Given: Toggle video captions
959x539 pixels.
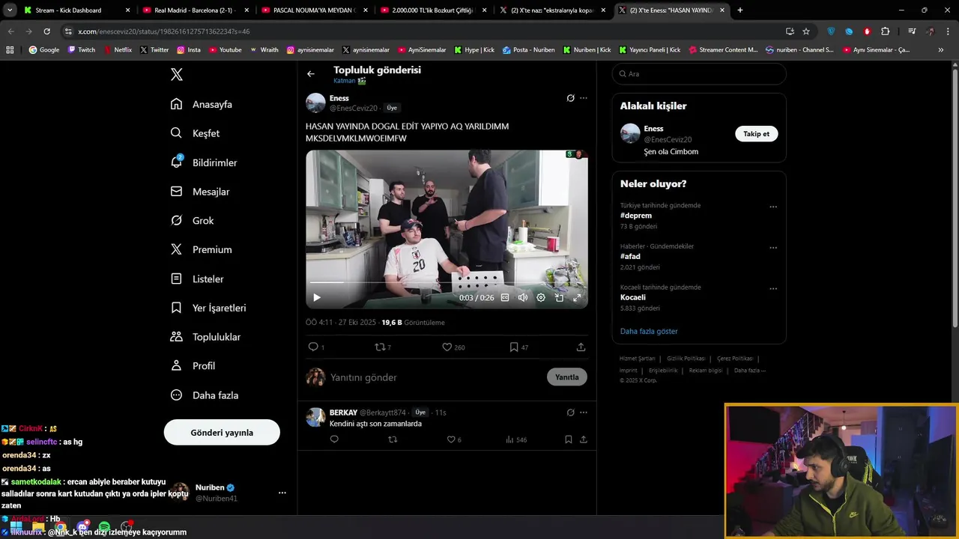Looking at the screenshot, I should [x=505, y=297].
